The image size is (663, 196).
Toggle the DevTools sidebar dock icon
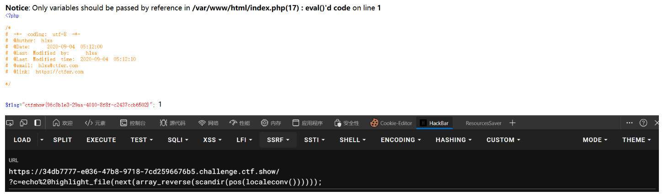tap(37, 123)
